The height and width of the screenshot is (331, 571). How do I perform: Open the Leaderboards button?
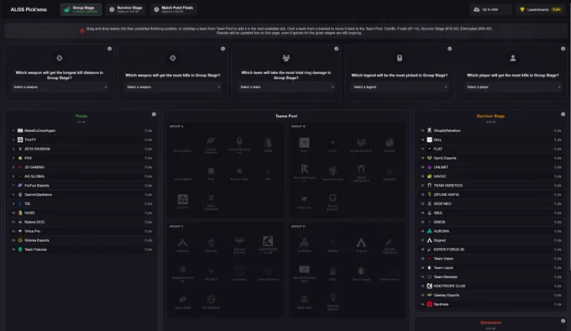pyautogui.click(x=540, y=9)
